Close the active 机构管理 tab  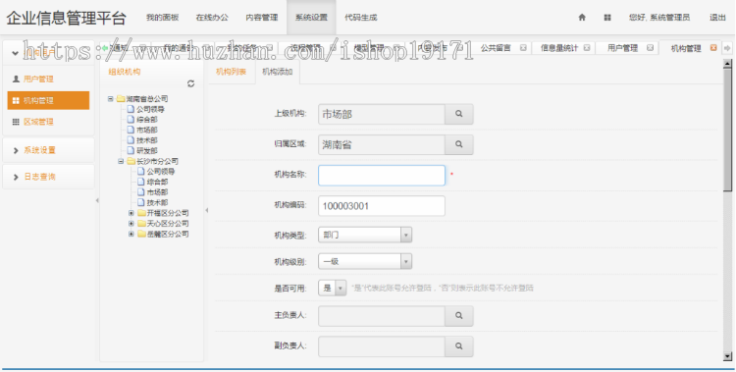point(713,48)
